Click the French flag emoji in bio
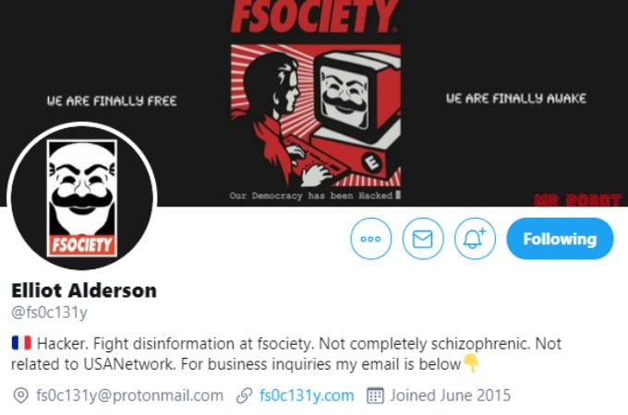Viewport: 628px width, 415px height. coord(21,343)
